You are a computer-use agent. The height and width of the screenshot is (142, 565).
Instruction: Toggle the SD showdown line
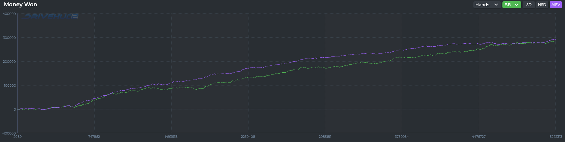pos(529,5)
